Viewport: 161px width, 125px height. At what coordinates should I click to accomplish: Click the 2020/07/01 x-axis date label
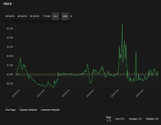[x=115, y=93]
